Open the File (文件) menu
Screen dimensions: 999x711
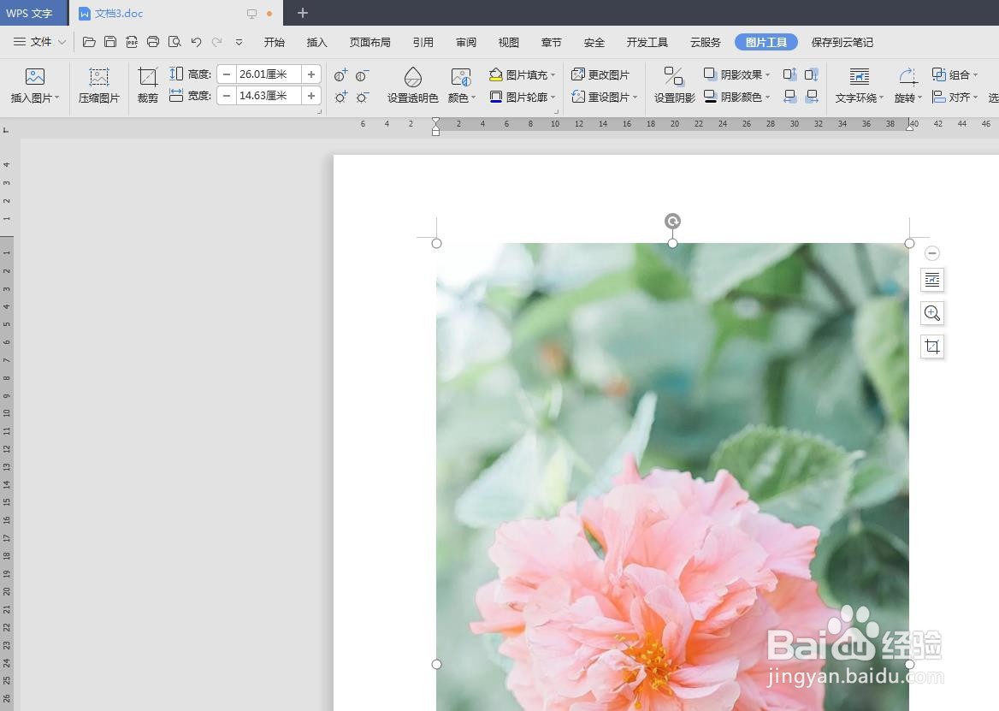pos(39,42)
